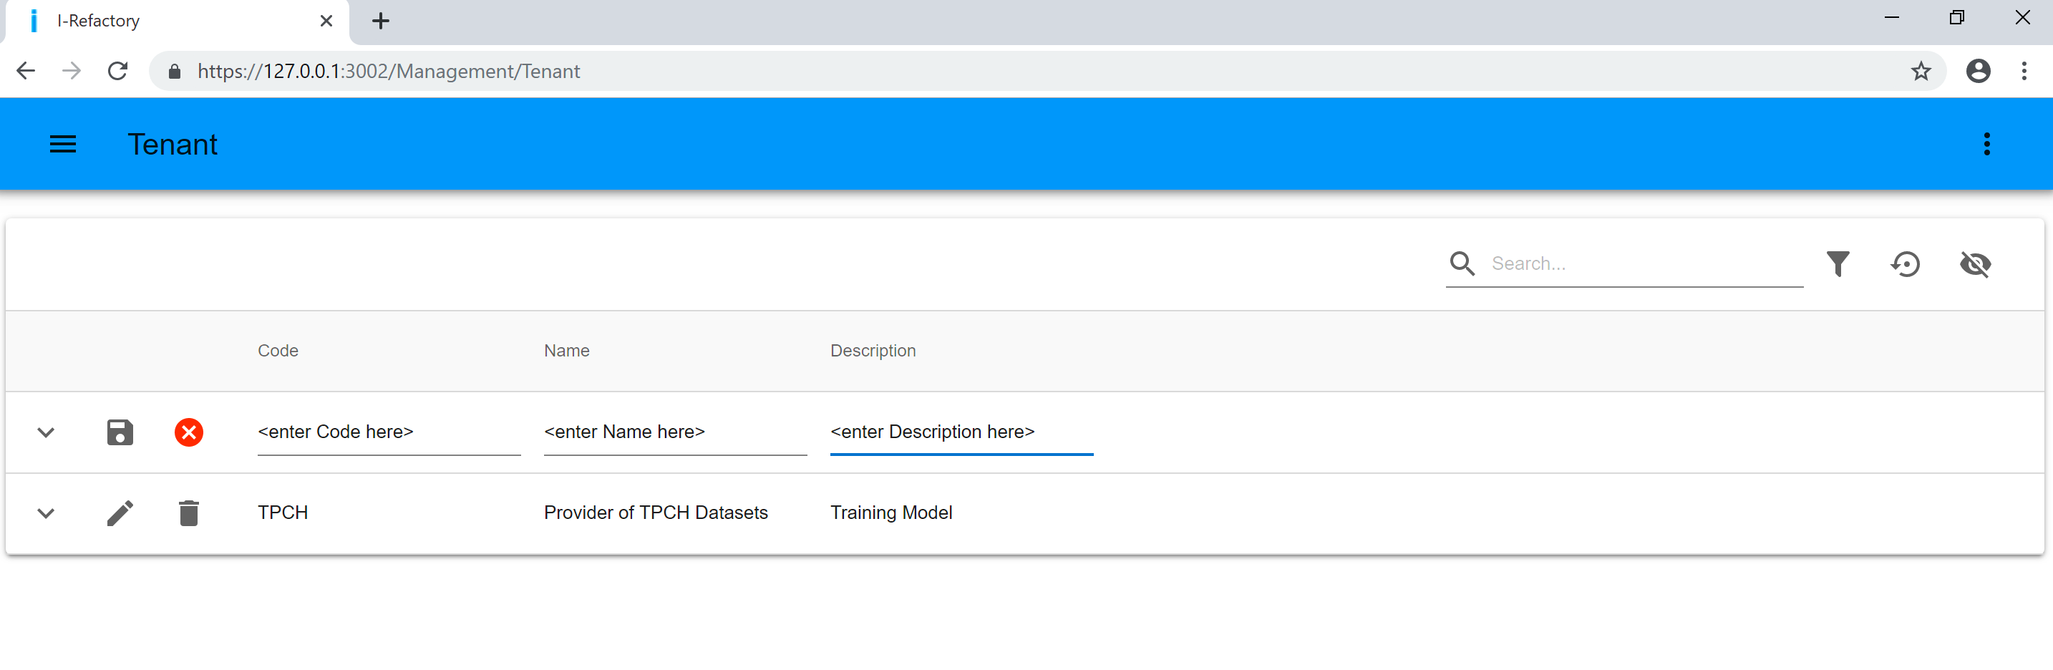Close the I-Refactory tab
Image resolution: width=2053 pixels, height=670 pixels.
pyautogui.click(x=326, y=21)
